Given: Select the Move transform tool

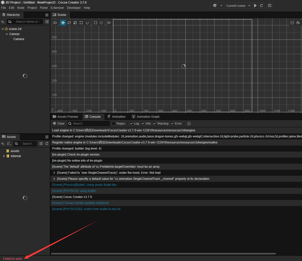Looking at the screenshot, I should [63, 22].
